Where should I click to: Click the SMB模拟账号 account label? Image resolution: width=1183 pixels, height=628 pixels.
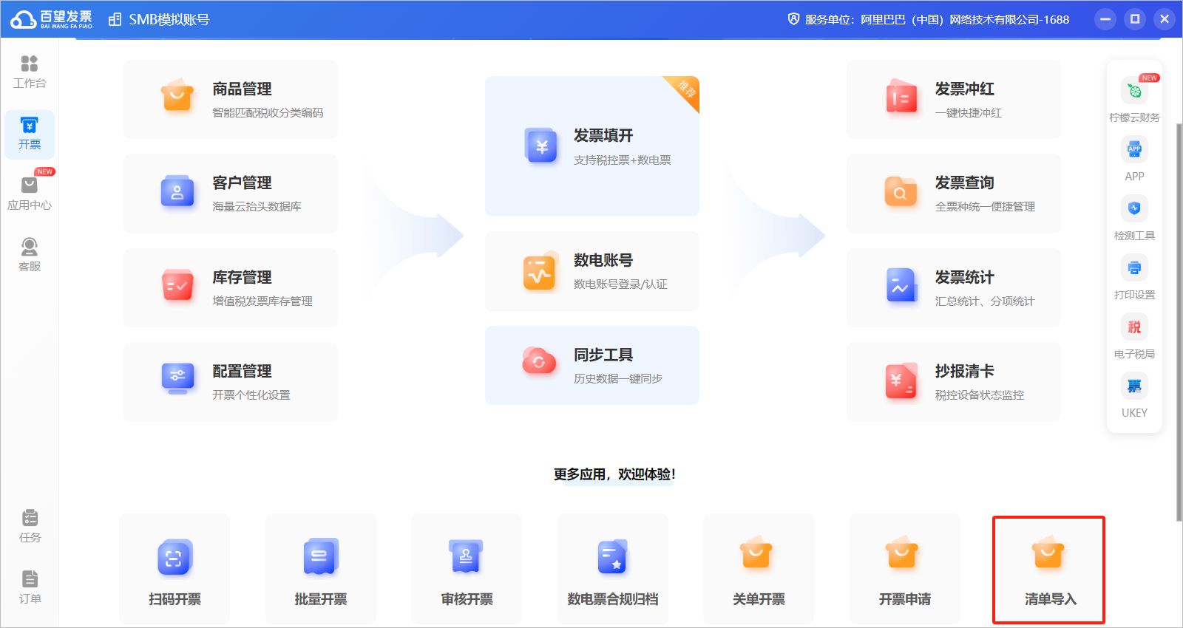pyautogui.click(x=169, y=20)
